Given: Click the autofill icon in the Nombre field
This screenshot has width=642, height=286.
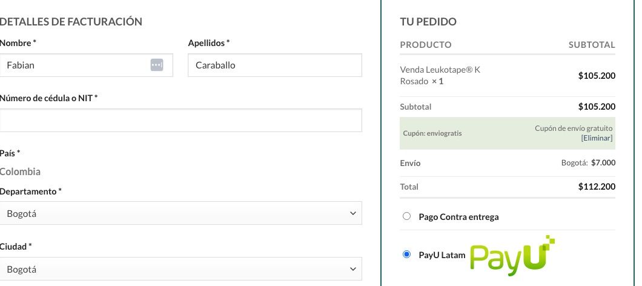Looking at the screenshot, I should pyautogui.click(x=157, y=65).
